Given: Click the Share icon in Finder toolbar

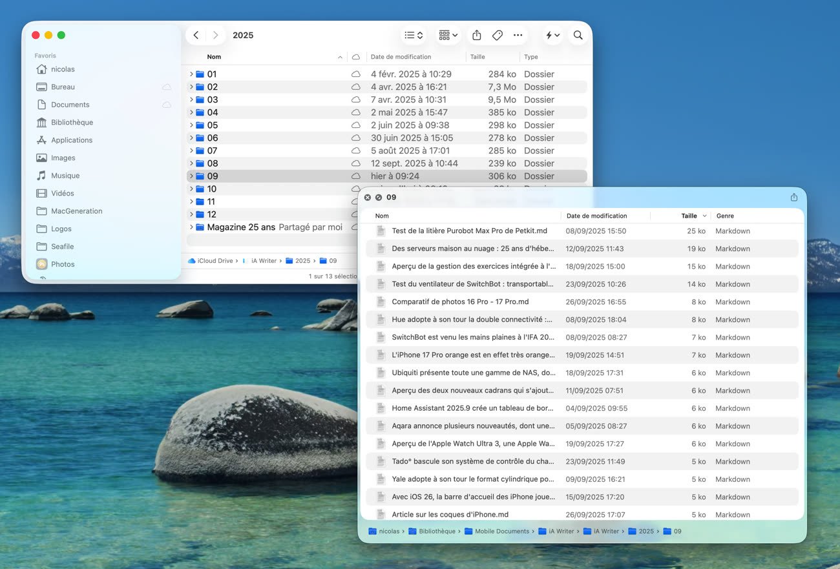Looking at the screenshot, I should coord(477,36).
